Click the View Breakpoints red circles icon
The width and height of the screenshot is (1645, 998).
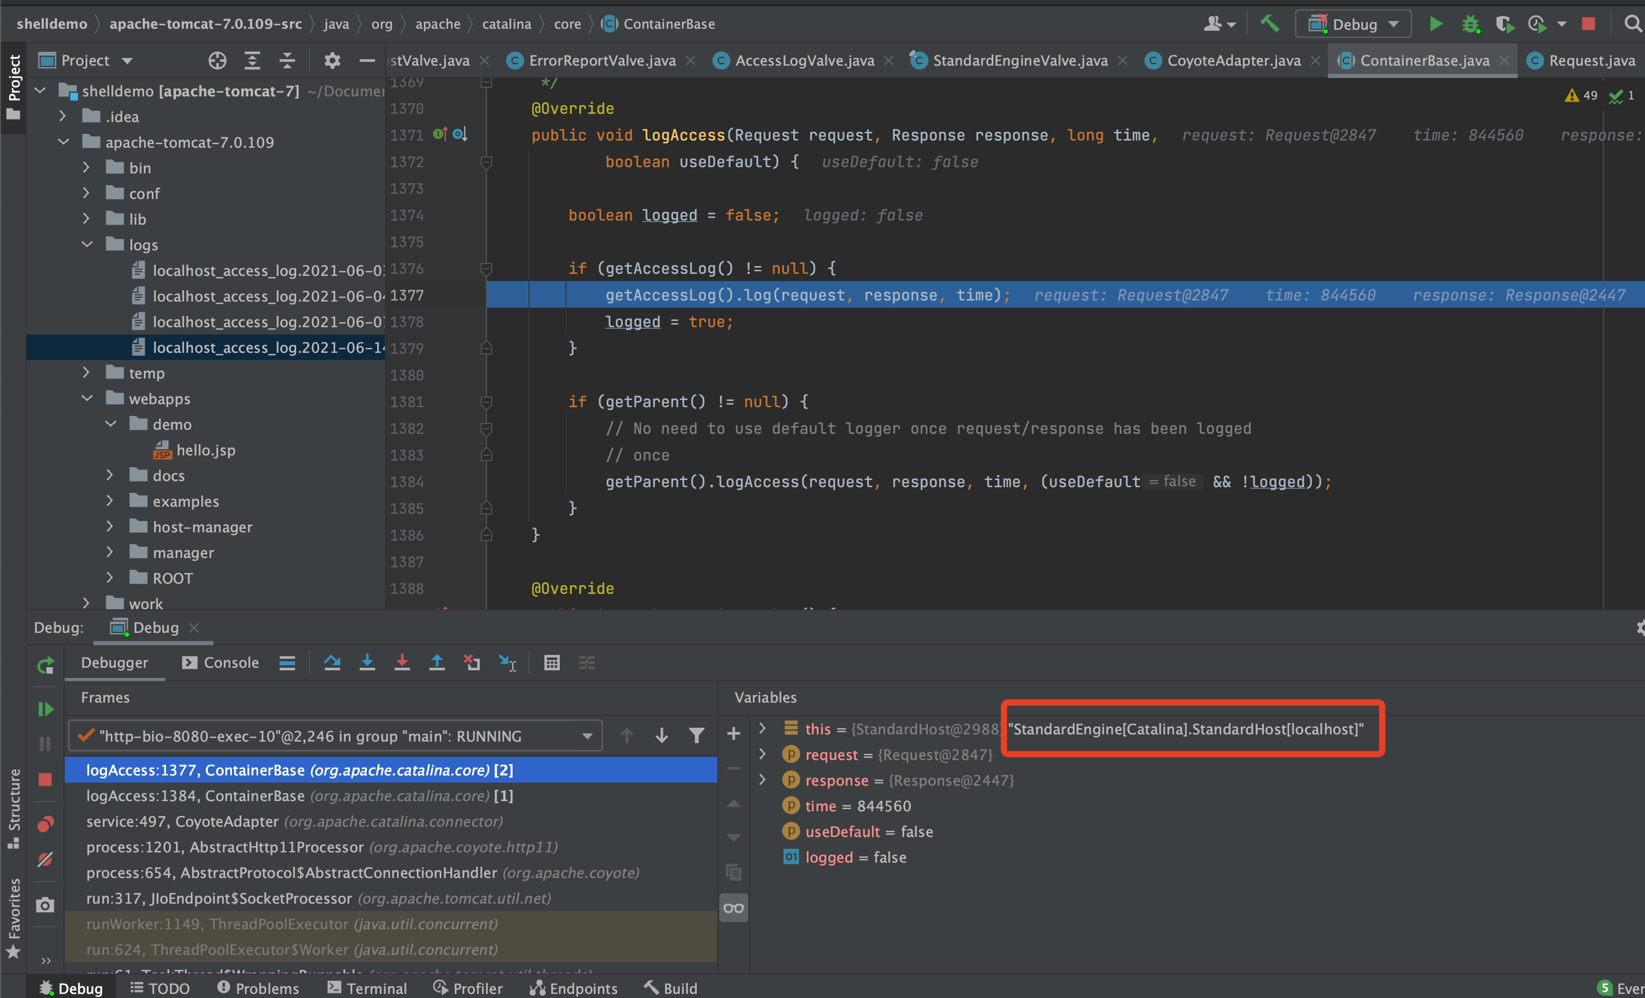click(x=45, y=825)
